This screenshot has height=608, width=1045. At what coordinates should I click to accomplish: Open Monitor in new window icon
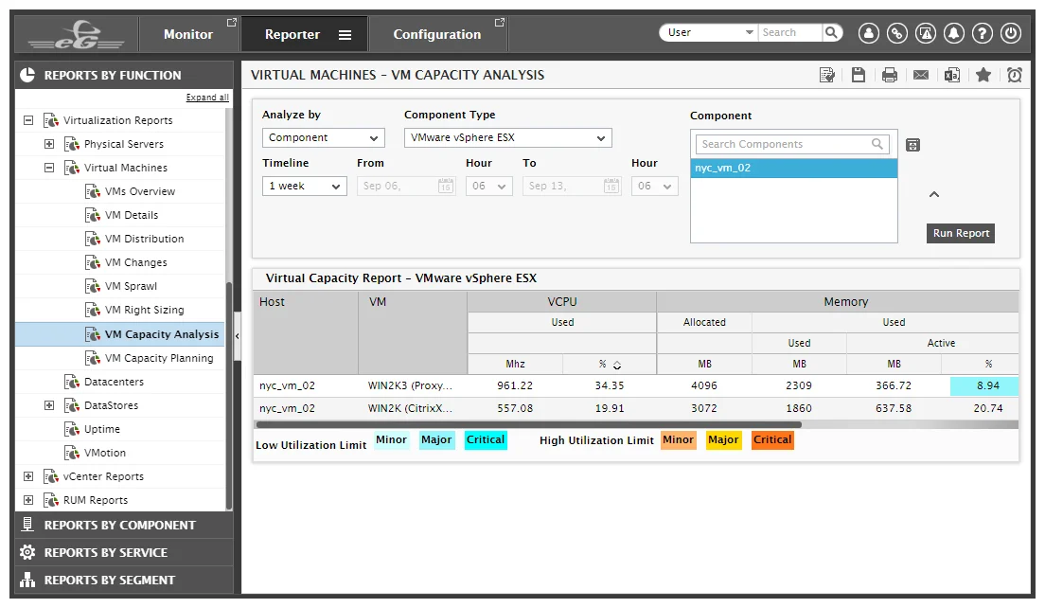(231, 23)
